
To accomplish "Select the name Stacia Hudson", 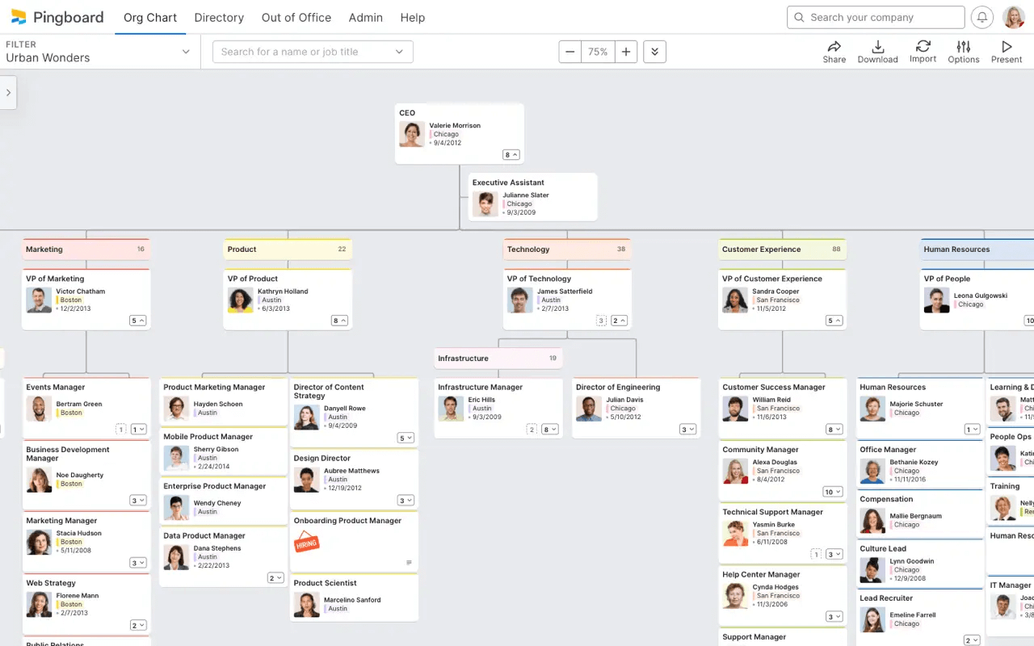I will tap(79, 533).
